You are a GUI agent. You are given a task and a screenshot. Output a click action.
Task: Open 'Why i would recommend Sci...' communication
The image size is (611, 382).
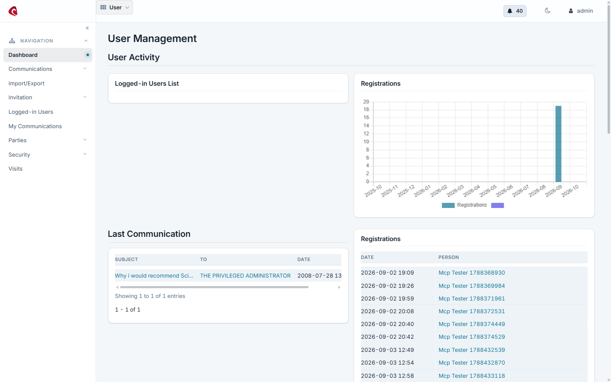coord(154,275)
